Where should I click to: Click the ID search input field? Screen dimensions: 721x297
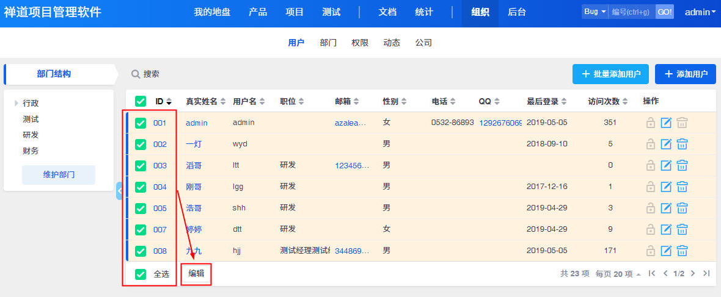coord(631,12)
